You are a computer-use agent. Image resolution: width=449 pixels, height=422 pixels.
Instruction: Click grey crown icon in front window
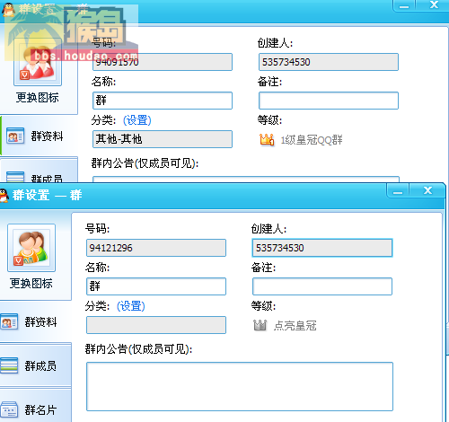click(x=260, y=325)
